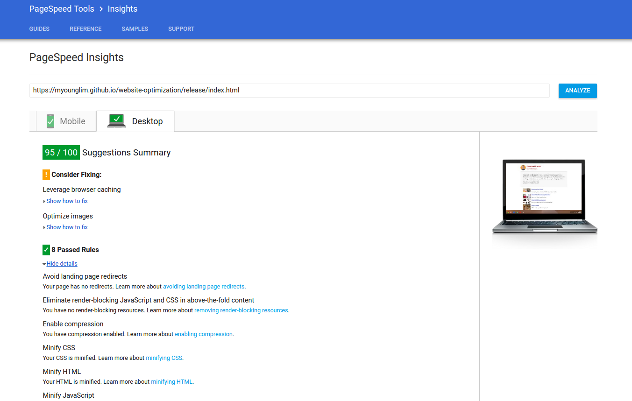Expand Show how to fix for browser caching
Viewport: 632px width, 401px height.
67,201
